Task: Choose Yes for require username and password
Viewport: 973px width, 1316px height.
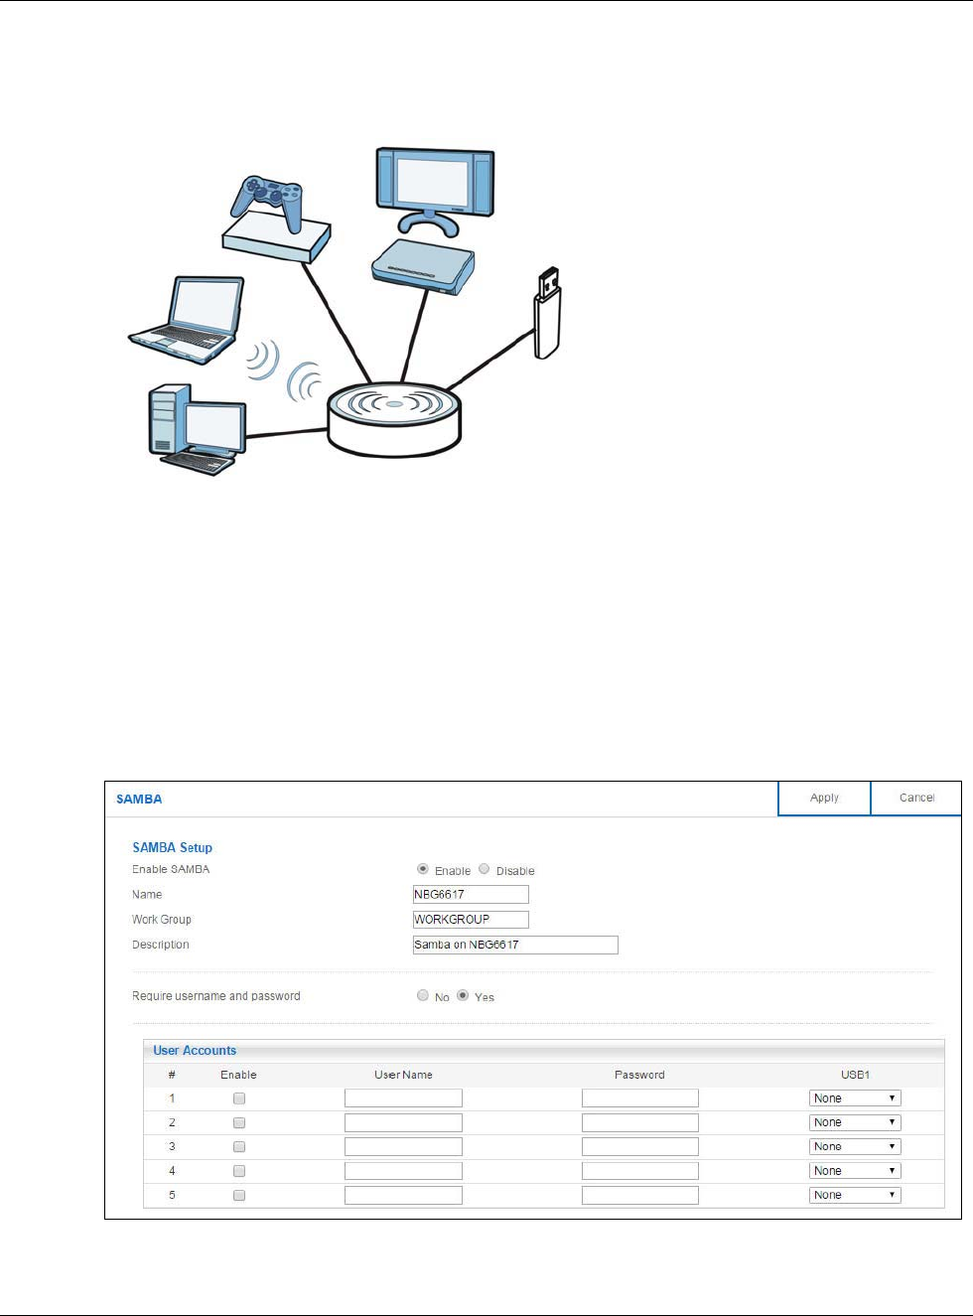Action: [x=463, y=995]
